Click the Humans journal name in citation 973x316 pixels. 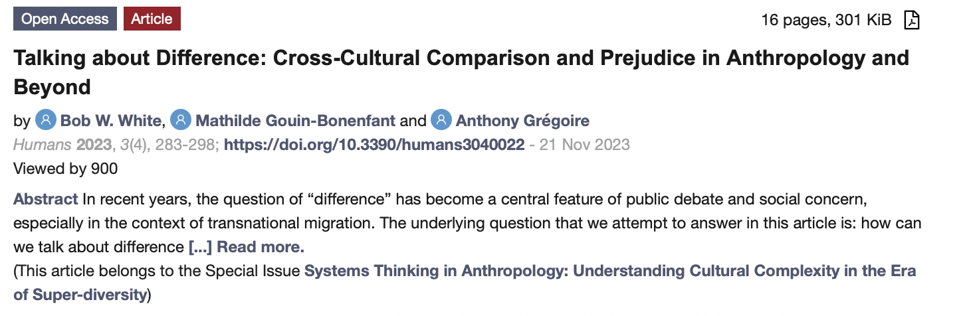(43, 144)
